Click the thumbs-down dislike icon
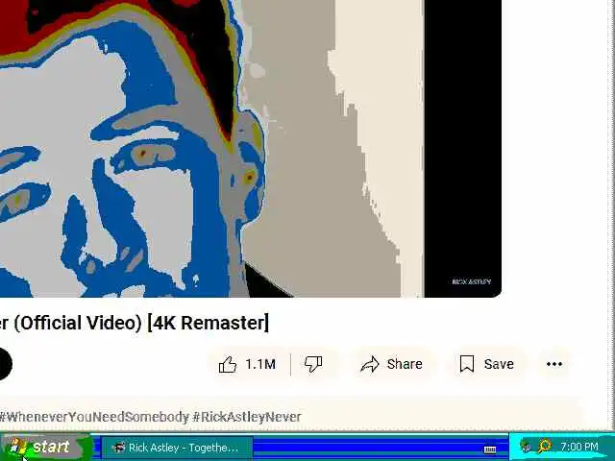615x461 pixels. coord(313,364)
